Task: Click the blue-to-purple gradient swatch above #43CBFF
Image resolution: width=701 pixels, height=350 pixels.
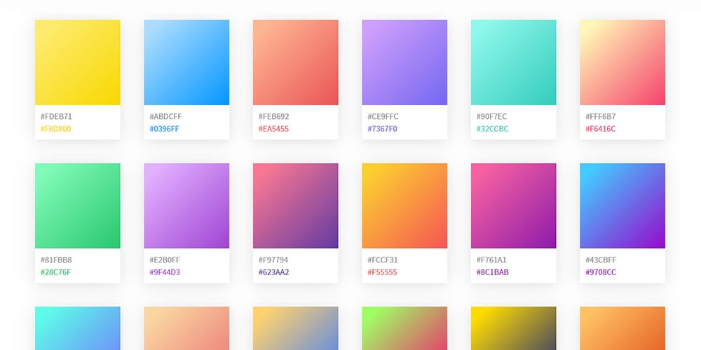Action: [622, 205]
